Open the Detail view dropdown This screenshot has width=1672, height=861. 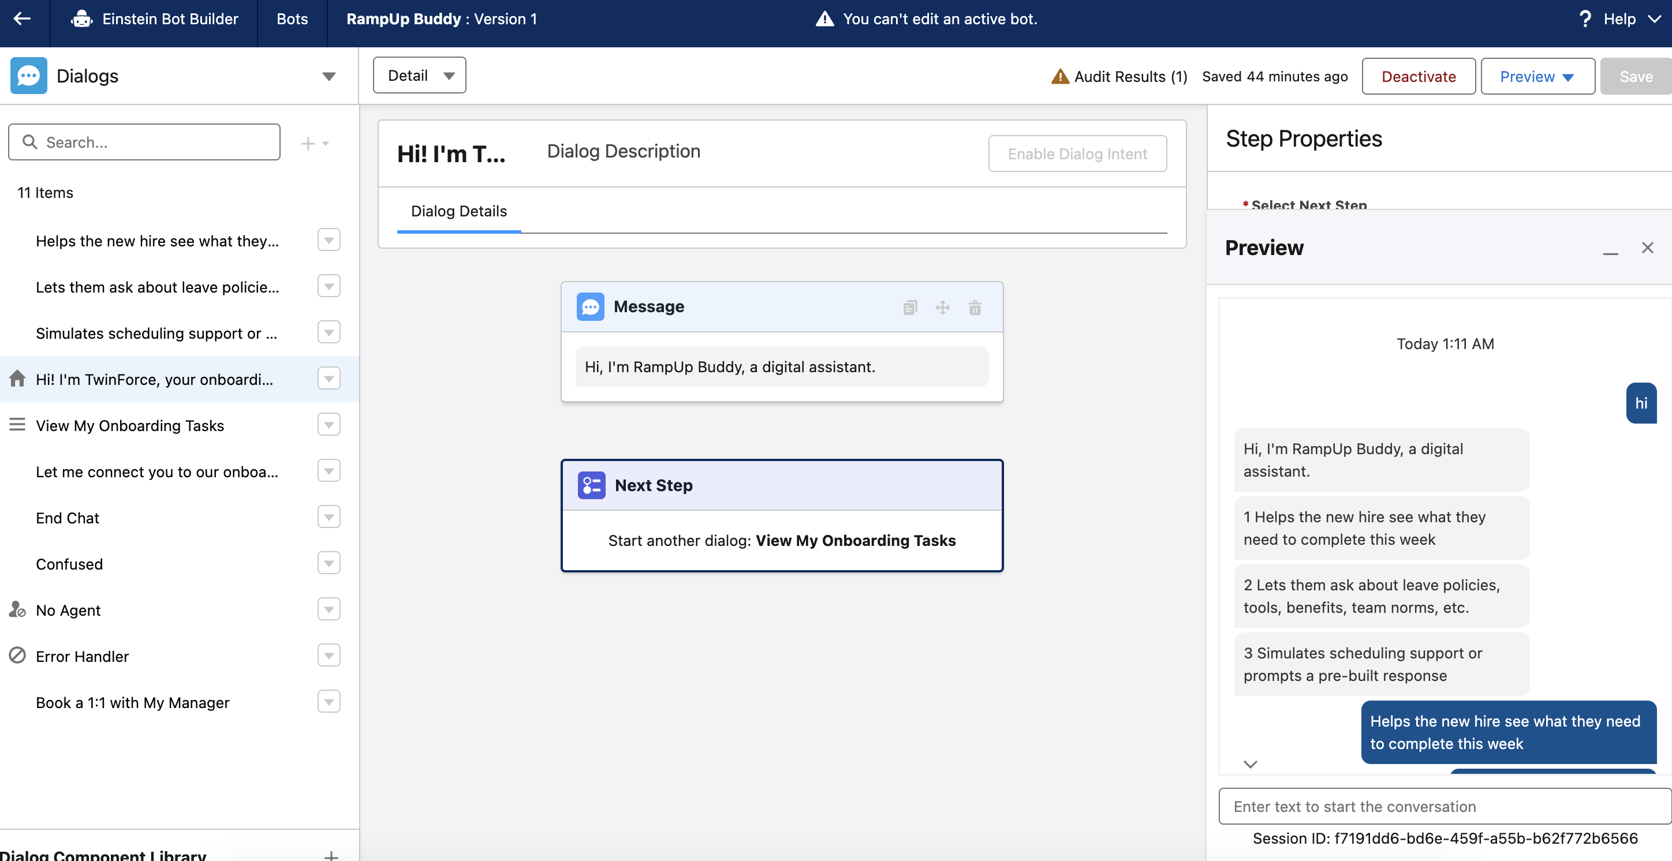click(x=419, y=75)
